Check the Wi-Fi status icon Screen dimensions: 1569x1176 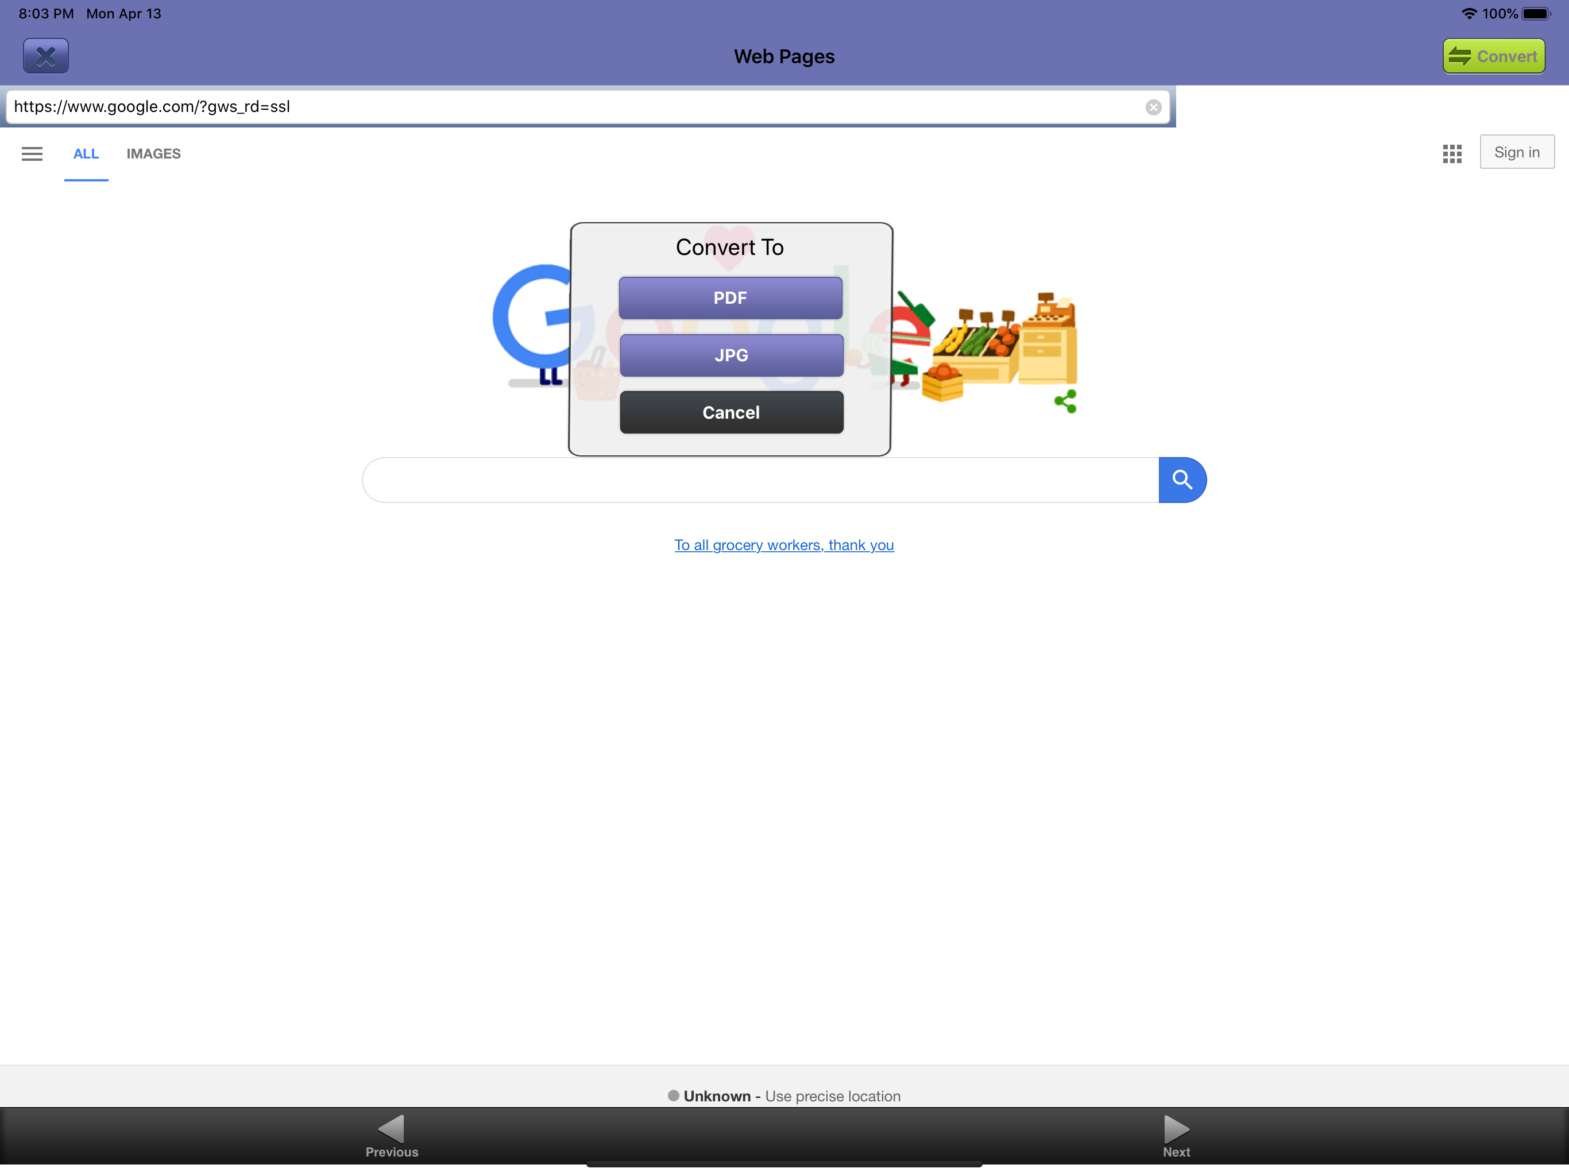pyautogui.click(x=1468, y=13)
